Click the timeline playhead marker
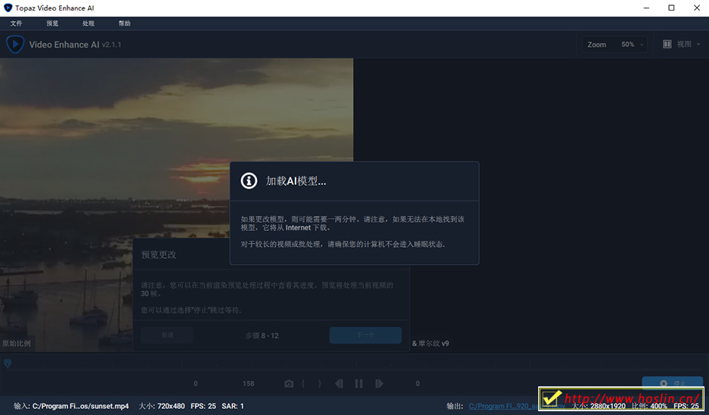Screen dimensions: 709x415 (x=8, y=363)
